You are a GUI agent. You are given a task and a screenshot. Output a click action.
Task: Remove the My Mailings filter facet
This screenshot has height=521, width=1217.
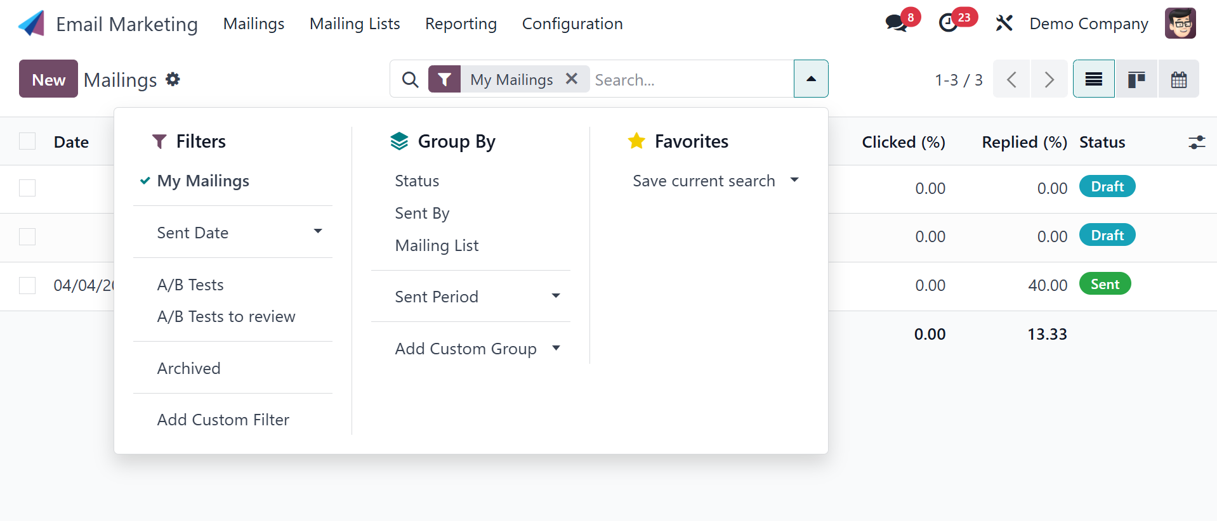tap(571, 79)
